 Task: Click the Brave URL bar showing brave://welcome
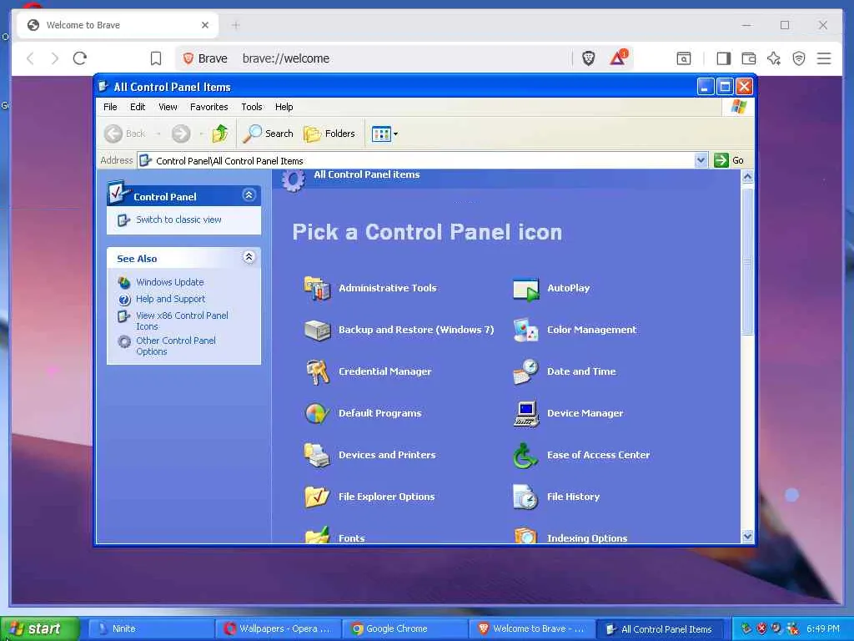click(403, 58)
